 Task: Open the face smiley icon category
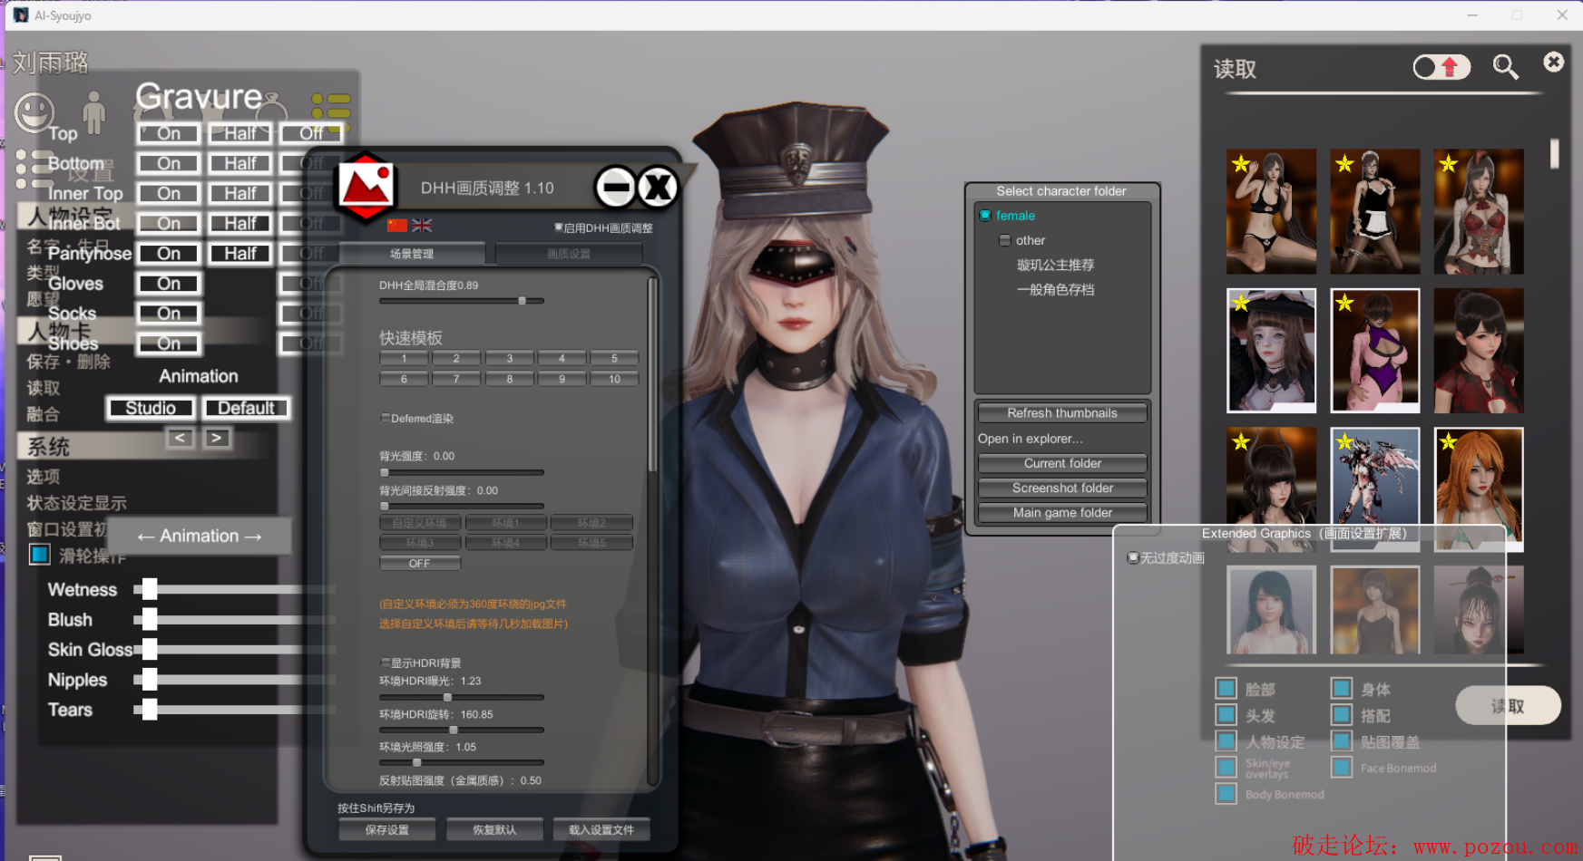(x=34, y=113)
